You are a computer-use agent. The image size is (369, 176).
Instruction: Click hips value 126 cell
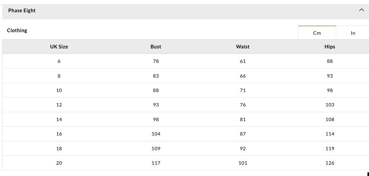pos(330,163)
